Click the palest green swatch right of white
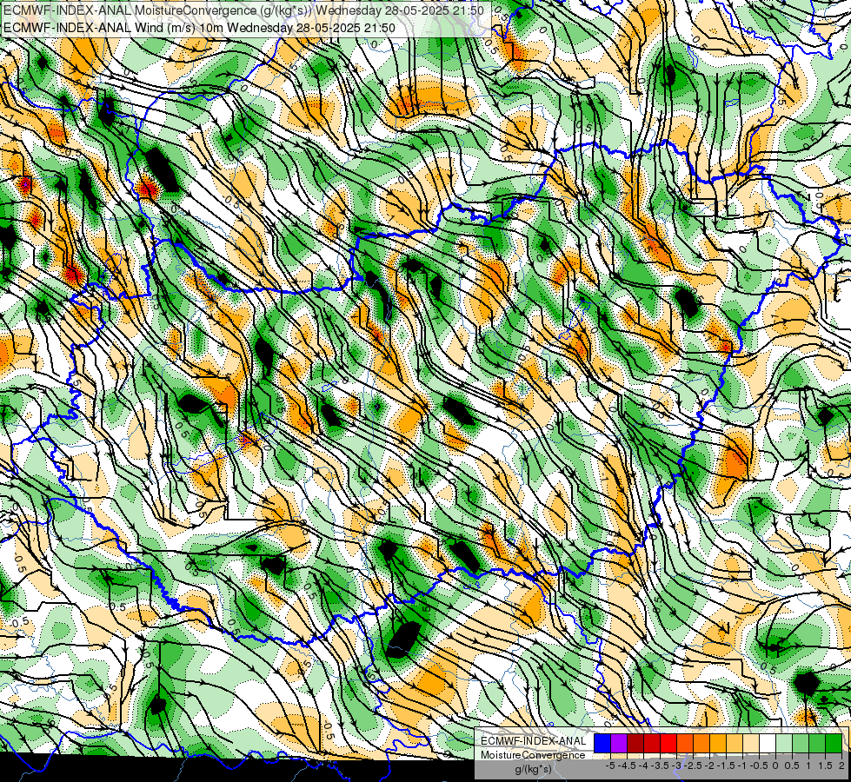 (x=784, y=743)
